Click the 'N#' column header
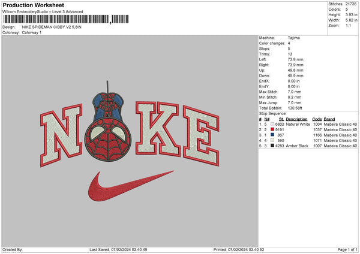Screen dimensions: 360x254 pyautogui.click(x=267, y=119)
